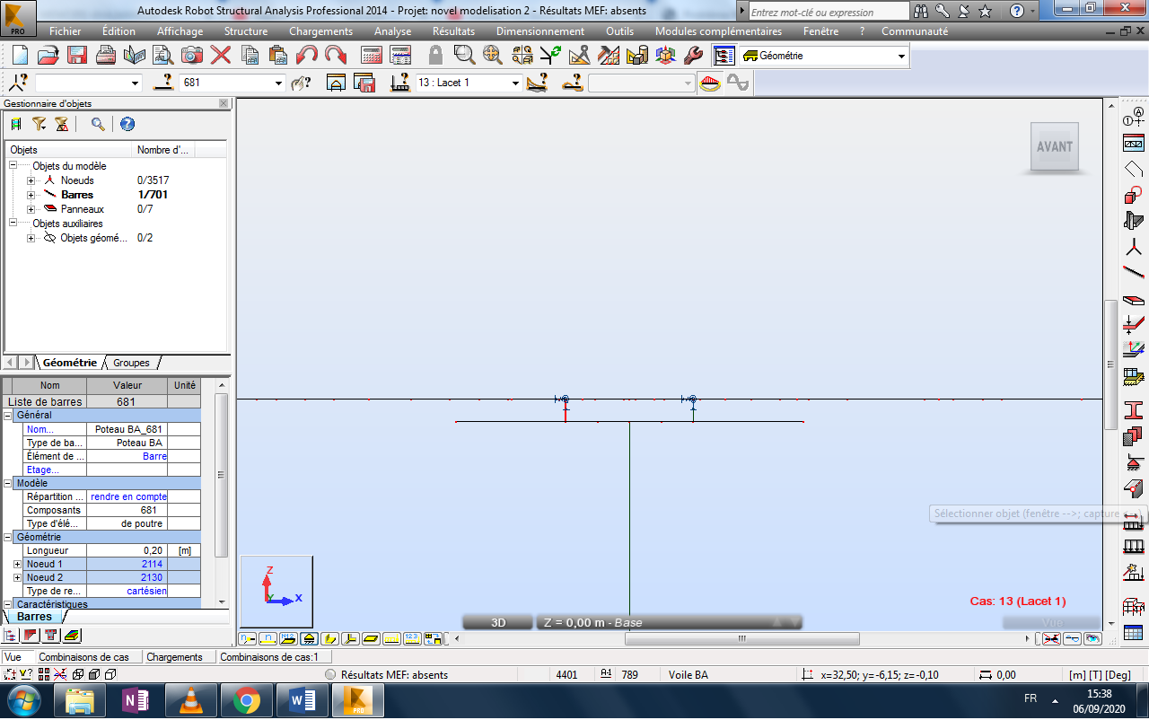The image size is (1149, 720).
Task: Expand the Barres tree node
Action: 31,195
